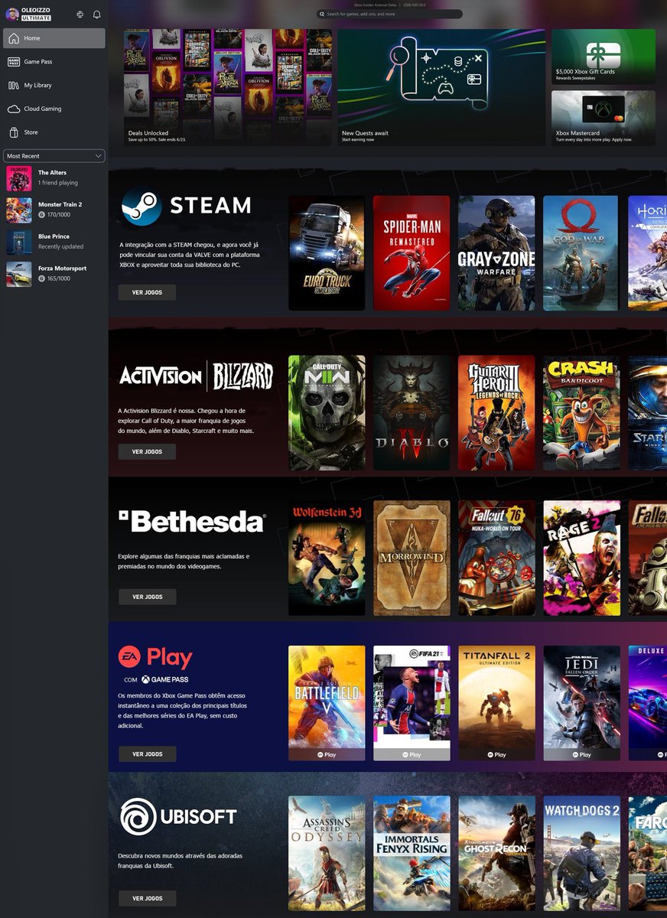Click '165/1000' score under Forza Motorsport
Image resolution: width=667 pixels, height=918 pixels.
click(x=58, y=279)
